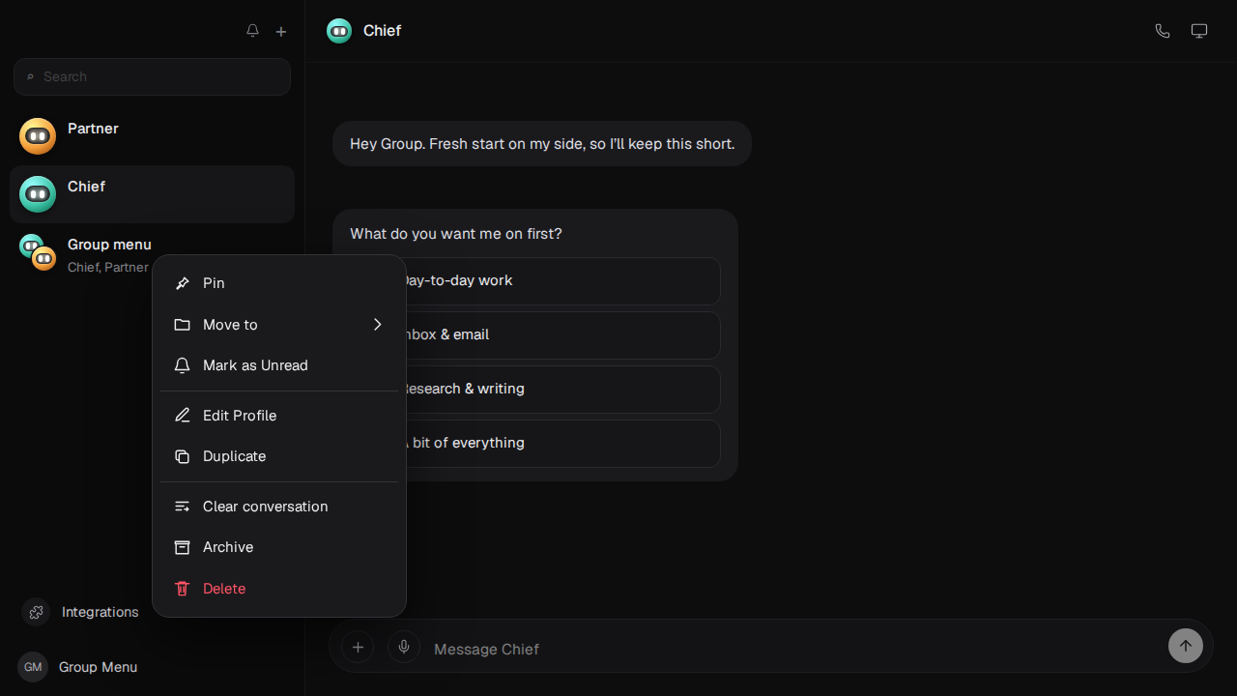This screenshot has height=696, width=1237.
Task: Open the screen share monitor icon
Action: (x=1199, y=31)
